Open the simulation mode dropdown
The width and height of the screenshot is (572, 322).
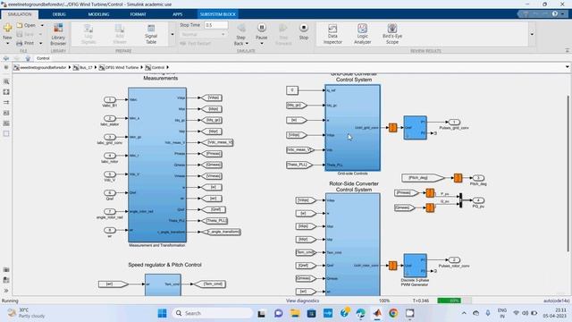pyautogui.click(x=203, y=34)
